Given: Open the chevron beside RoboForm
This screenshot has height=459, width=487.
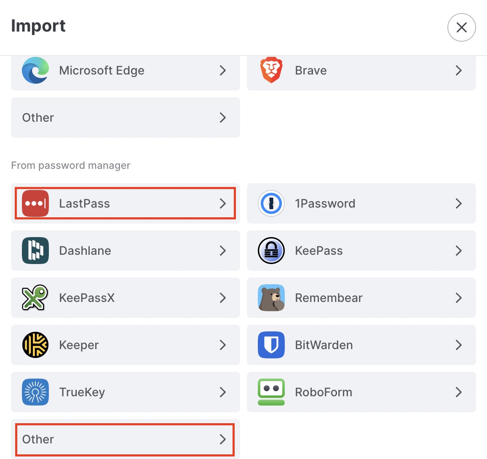Looking at the screenshot, I should point(459,392).
